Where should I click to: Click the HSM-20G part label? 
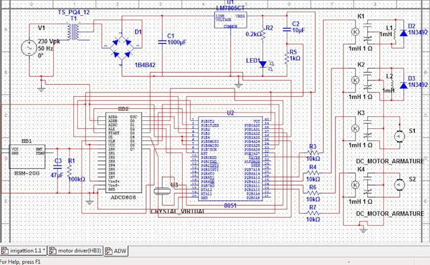[27, 173]
